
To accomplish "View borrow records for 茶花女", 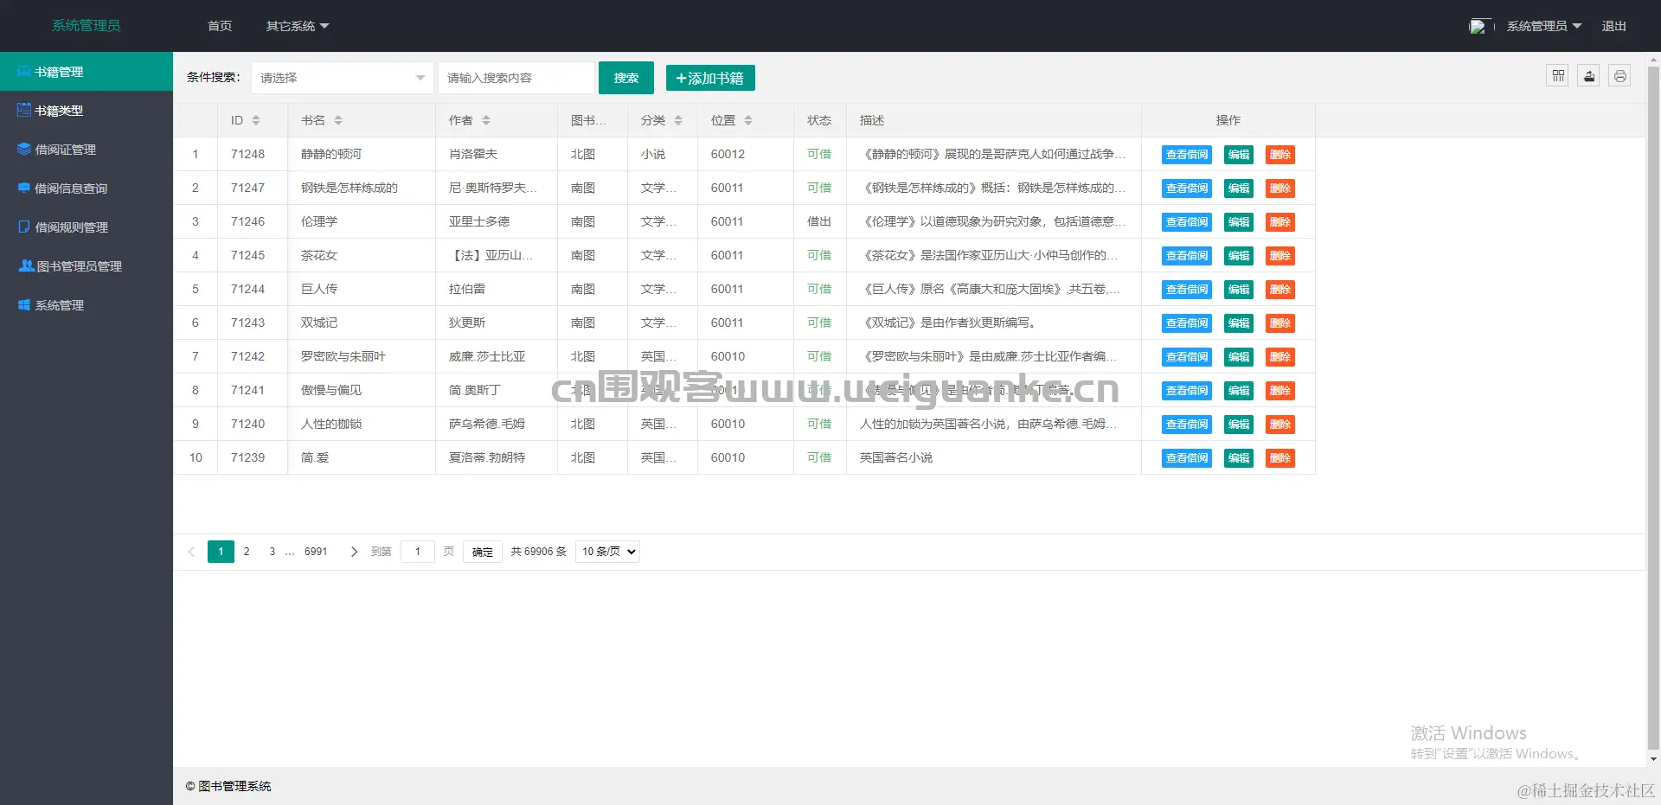I will click(x=1187, y=256).
